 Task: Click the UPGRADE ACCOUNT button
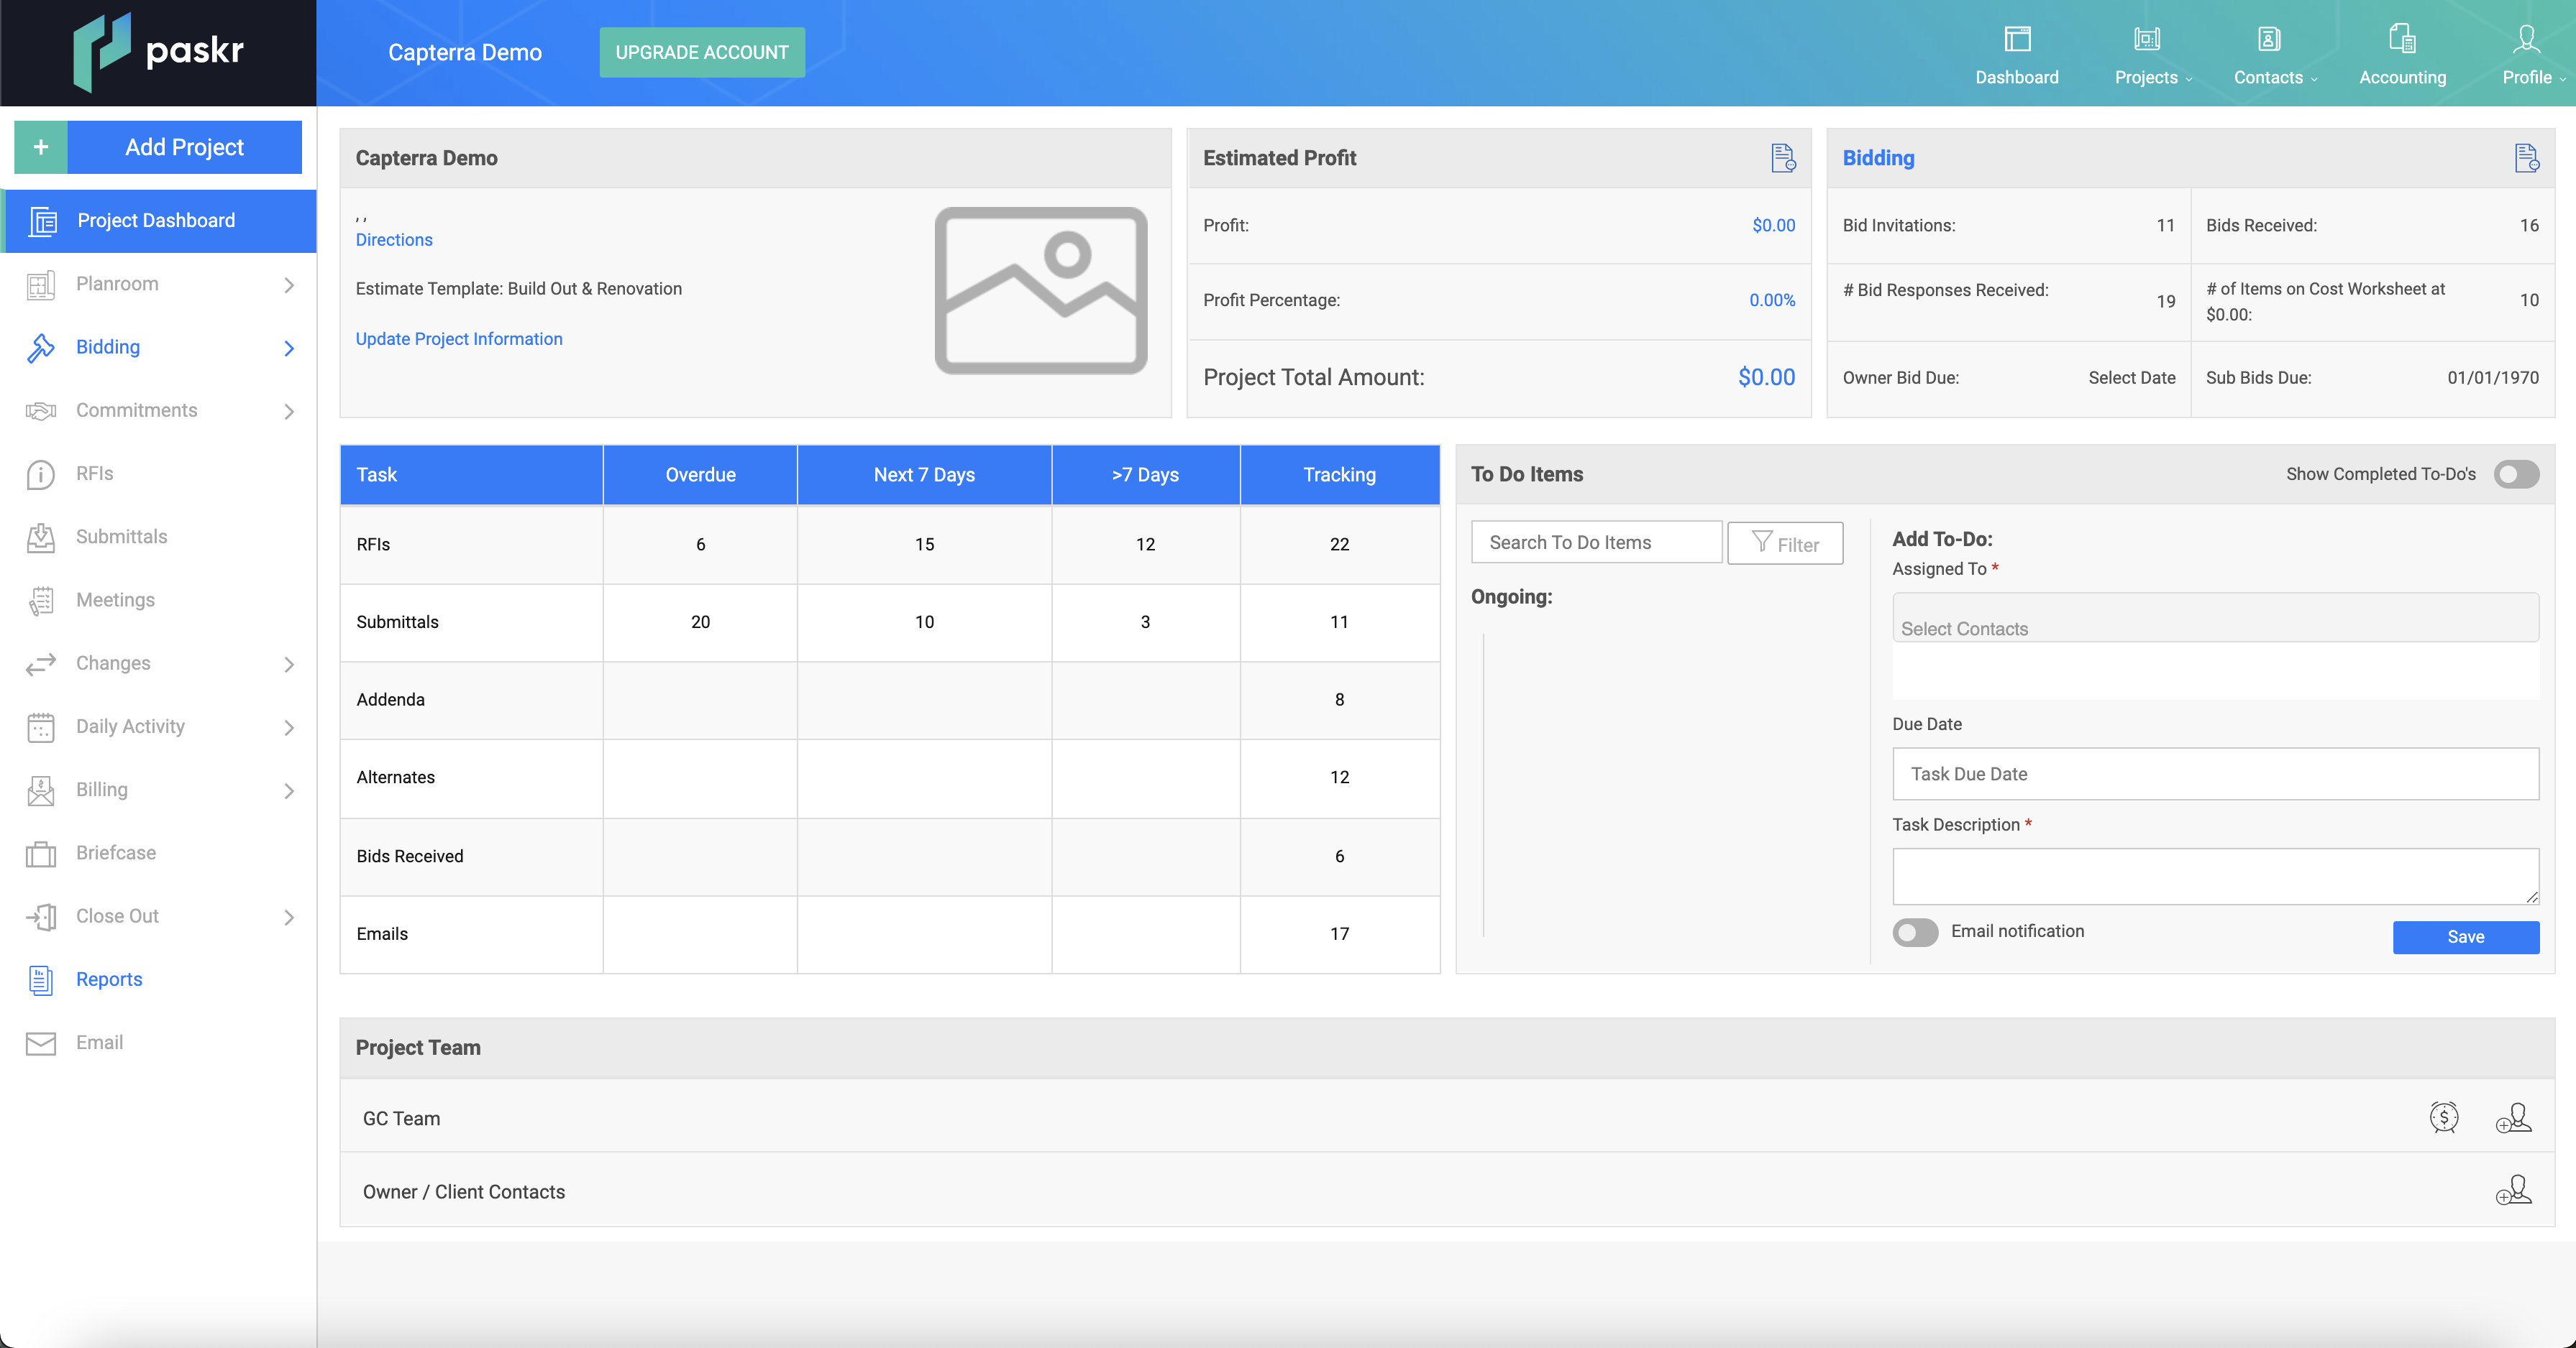click(702, 52)
